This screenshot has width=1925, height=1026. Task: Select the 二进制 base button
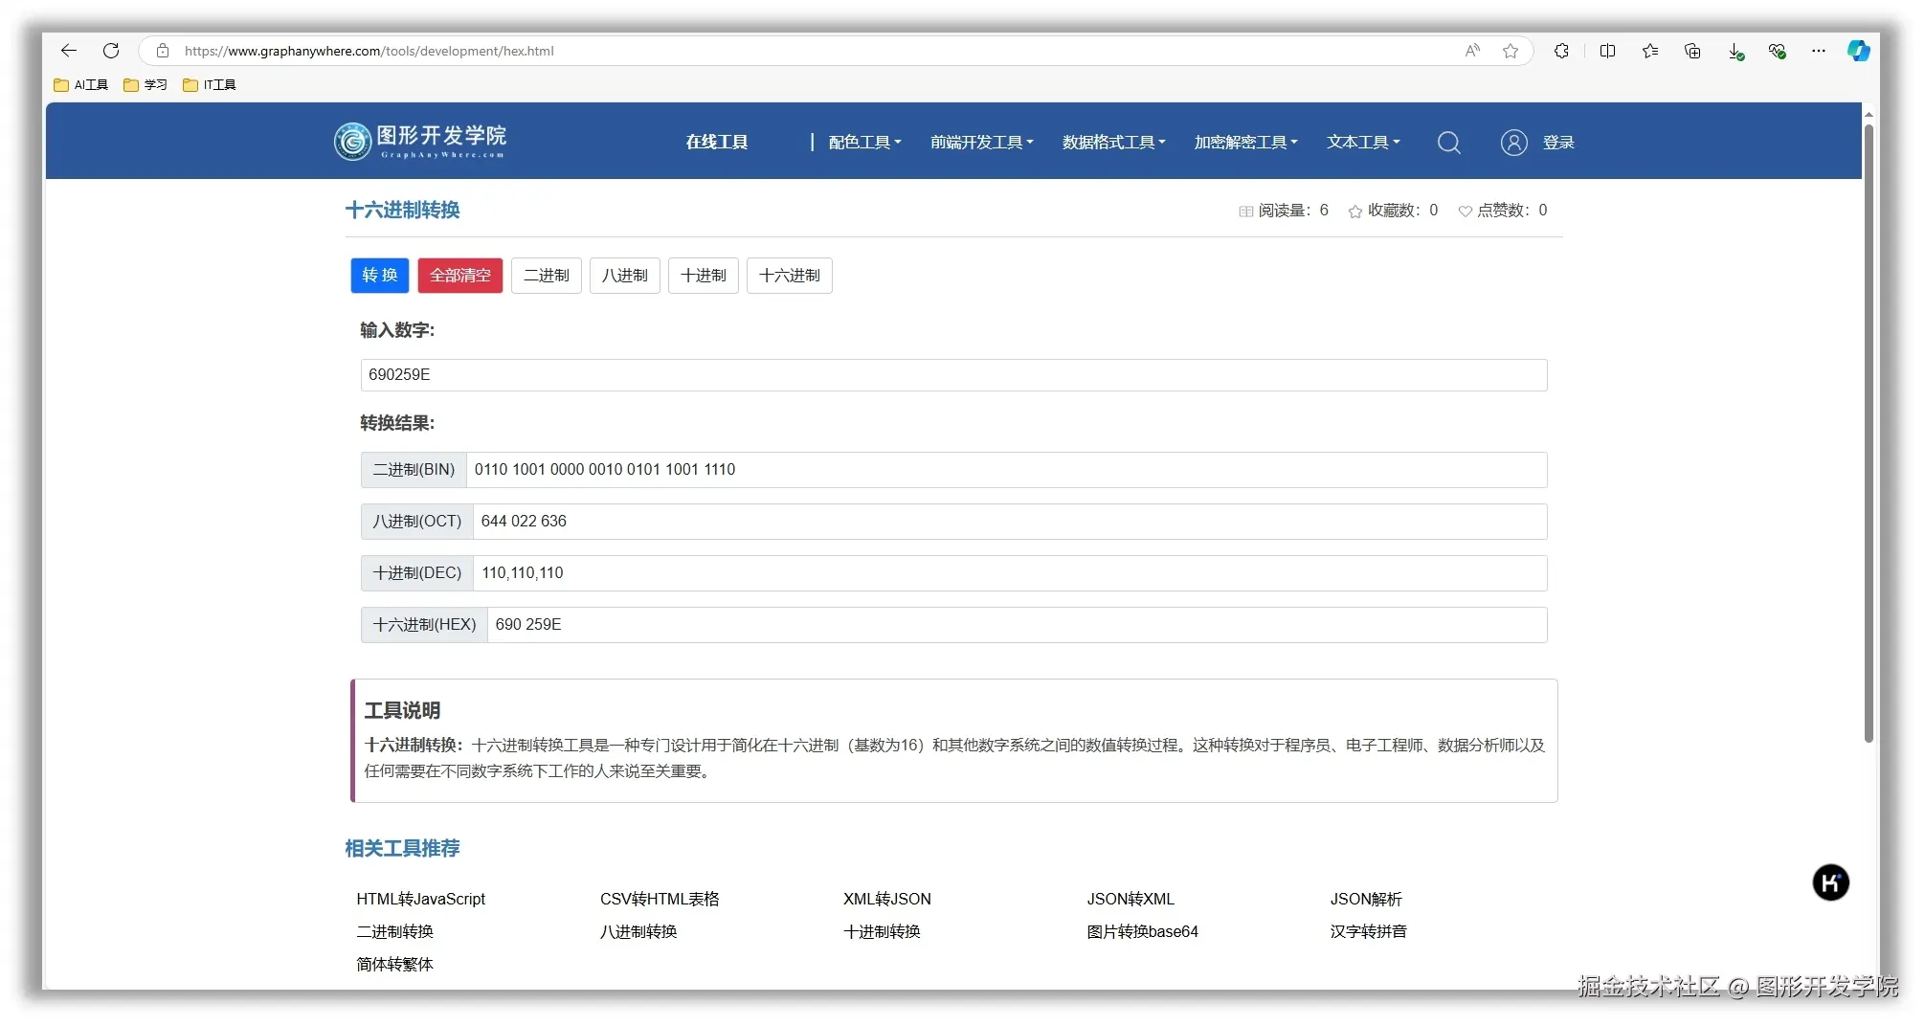pyautogui.click(x=547, y=276)
